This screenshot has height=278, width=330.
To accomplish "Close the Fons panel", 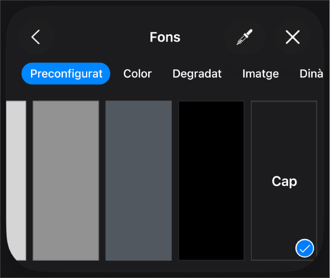I will [x=293, y=37].
